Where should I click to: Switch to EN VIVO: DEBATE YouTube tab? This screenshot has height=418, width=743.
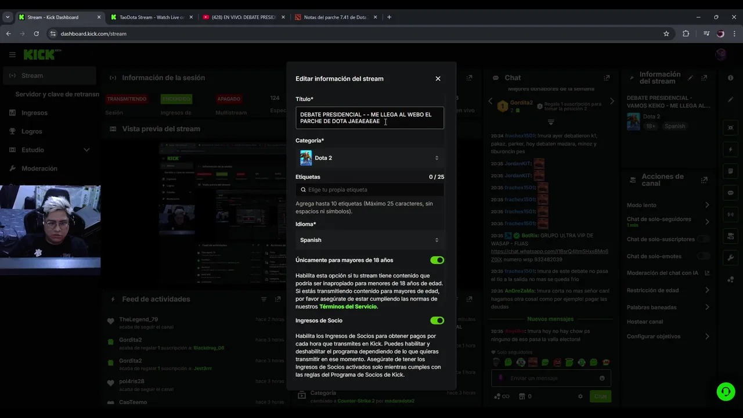(244, 17)
